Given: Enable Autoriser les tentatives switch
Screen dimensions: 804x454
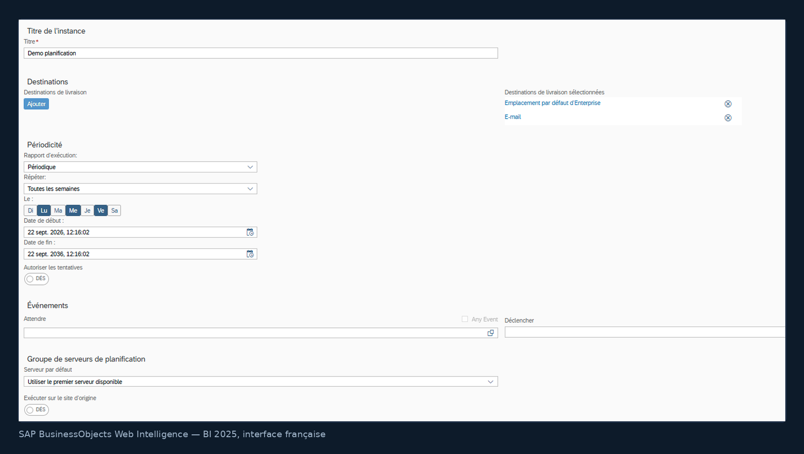Looking at the screenshot, I should (36, 279).
